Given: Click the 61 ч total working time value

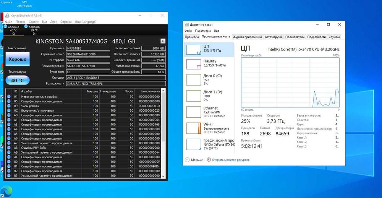Looking at the screenshot, I should (154, 72).
